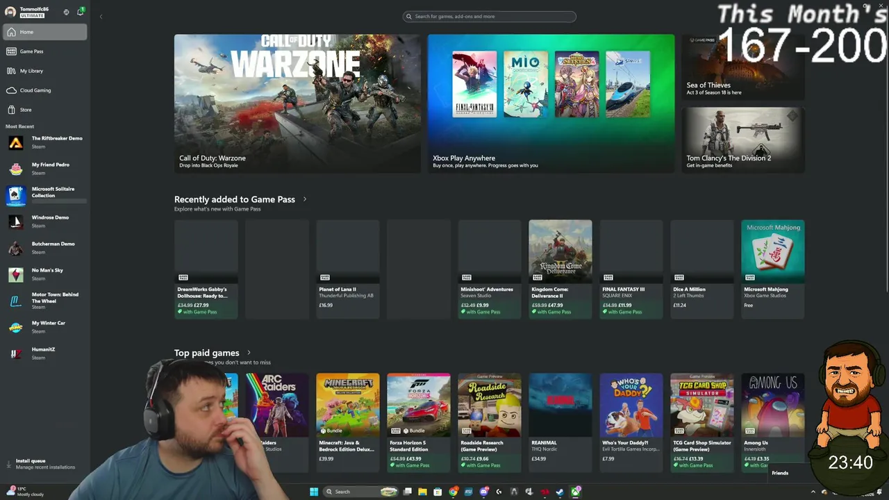
Task: Open the FINAL FANTASY III card
Action: pos(631,269)
